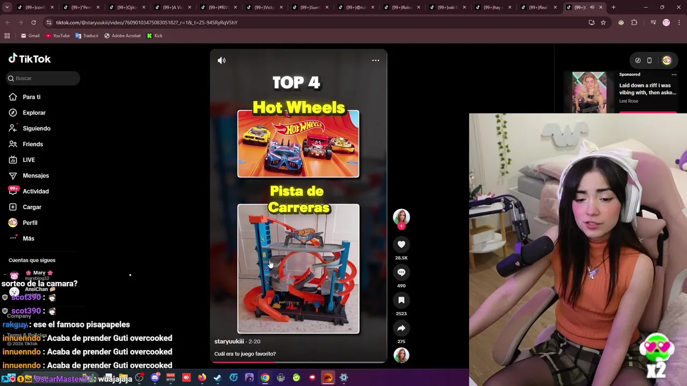This screenshot has width=687, height=386.
Task: Switch to the first TikTok browser tab
Action: 35,8
